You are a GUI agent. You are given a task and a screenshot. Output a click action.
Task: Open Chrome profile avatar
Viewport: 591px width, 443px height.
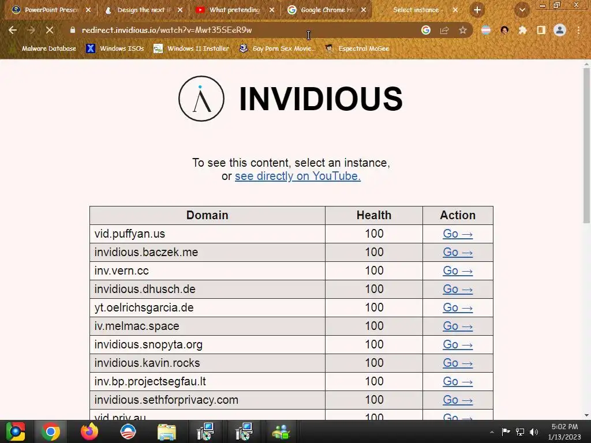(560, 30)
